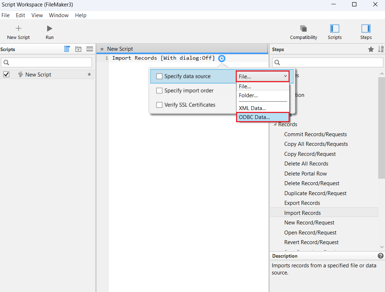Toggle the Steps pane icon
The height and width of the screenshot is (292, 385).
[366, 29]
